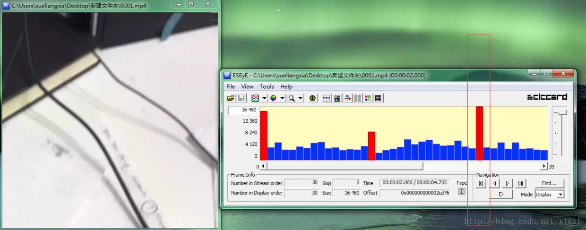Click the gray four-square grid icon
The image size is (586, 230).
(x=358, y=98)
